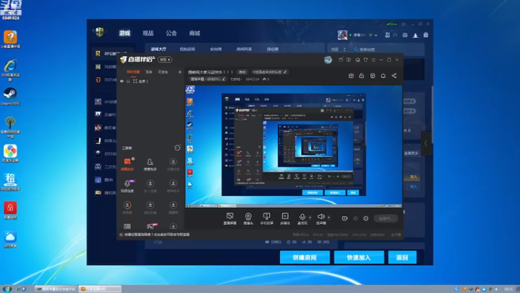The image size is (520, 293).
Task: Click the mode switch button beside logo
Action: 165,59
